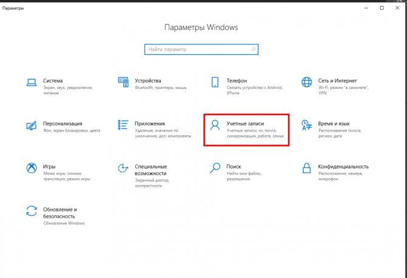This screenshot has height=278, width=407.
Task: Click the Параметры Windows heading
Action: point(201,27)
